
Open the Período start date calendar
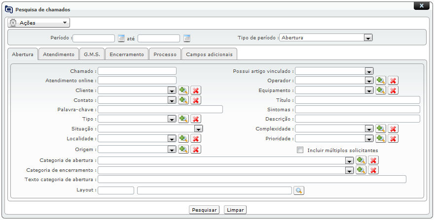[121, 38]
